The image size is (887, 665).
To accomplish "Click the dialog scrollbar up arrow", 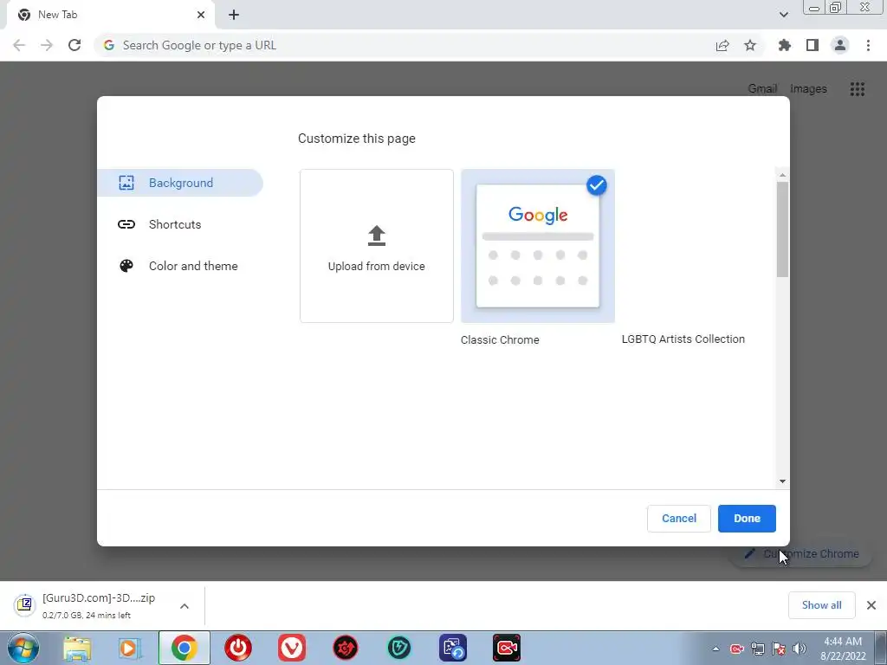I will pos(782,175).
